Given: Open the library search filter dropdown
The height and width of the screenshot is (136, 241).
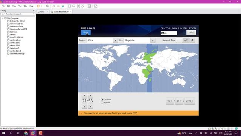Looking at the screenshot, I should point(34,14).
